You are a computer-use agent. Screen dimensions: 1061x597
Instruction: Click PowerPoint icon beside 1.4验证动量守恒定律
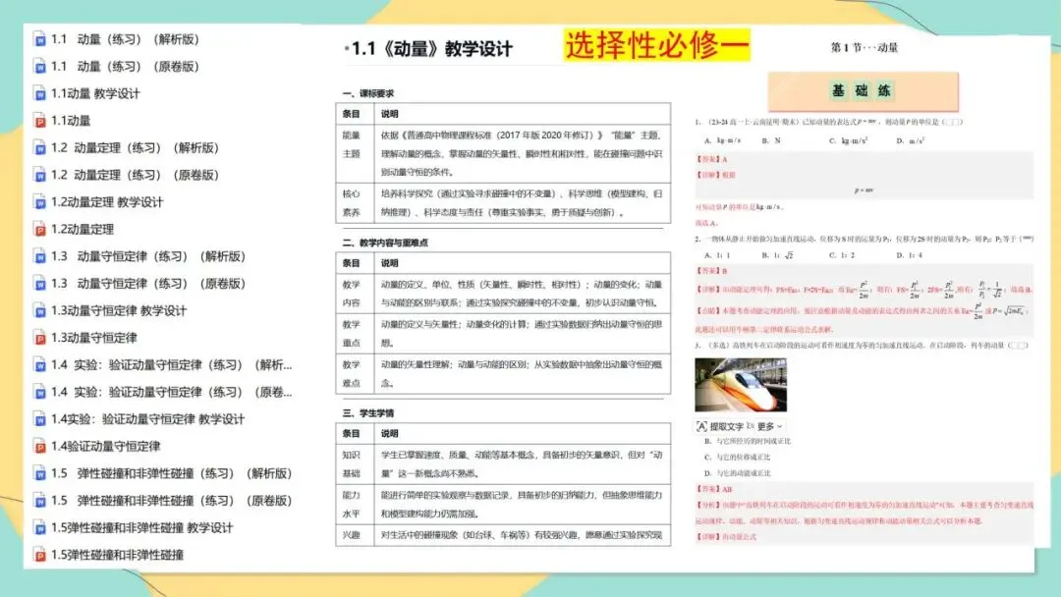pyautogui.click(x=40, y=446)
